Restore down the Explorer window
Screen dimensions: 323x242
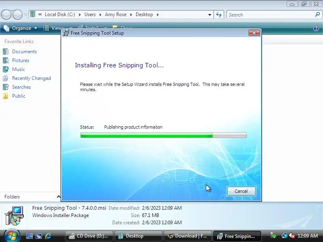(x=304, y=4)
